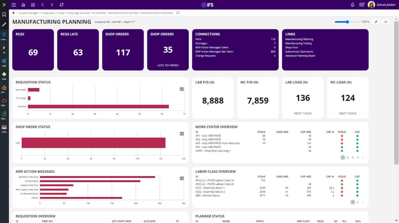Expand Requisition Status chart options dropdown
399x223 pixels.
coord(182,89)
